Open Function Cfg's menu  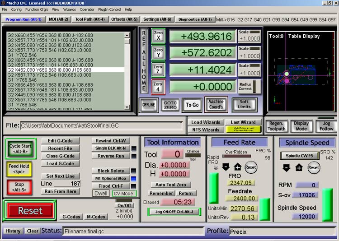coord(37,9)
